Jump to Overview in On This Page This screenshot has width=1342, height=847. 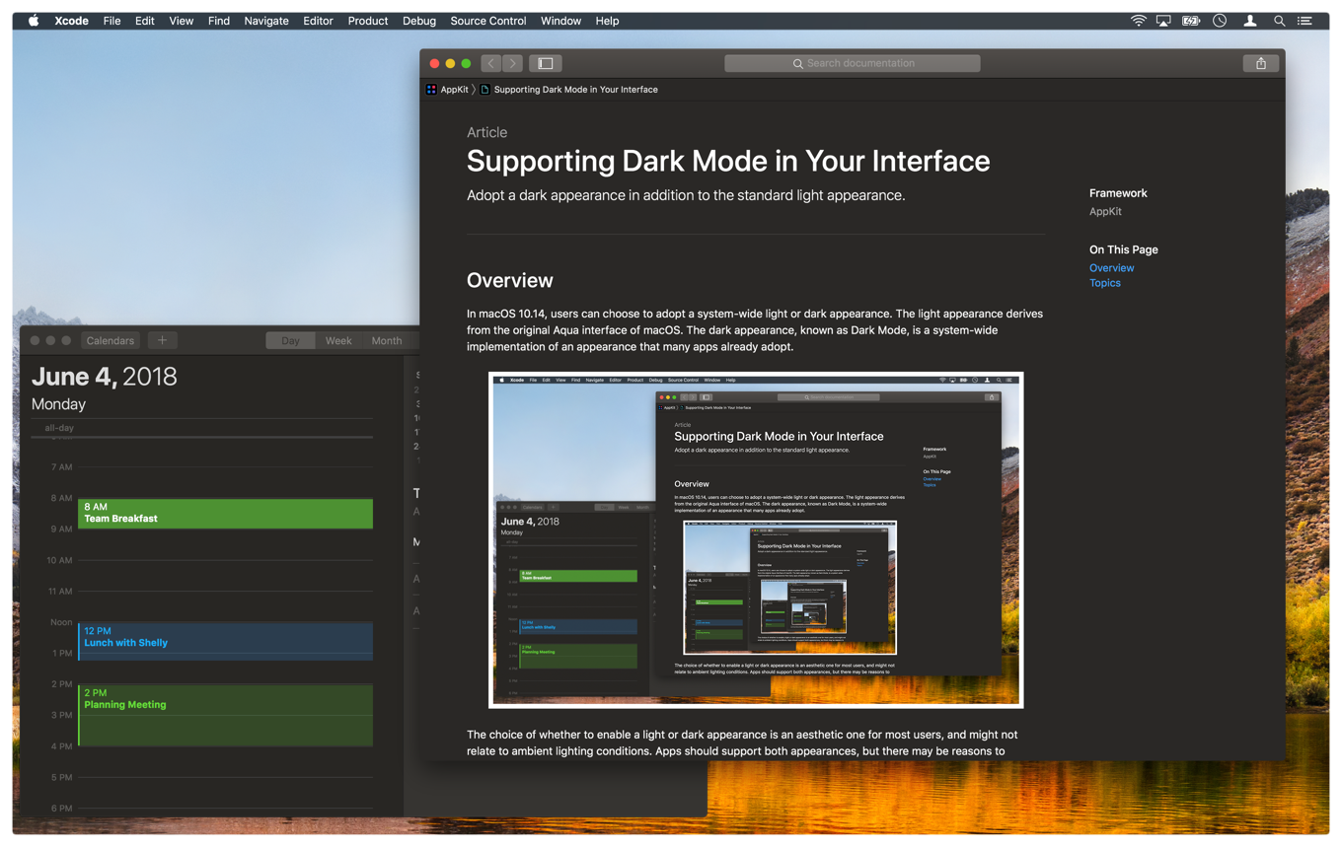coord(1111,268)
